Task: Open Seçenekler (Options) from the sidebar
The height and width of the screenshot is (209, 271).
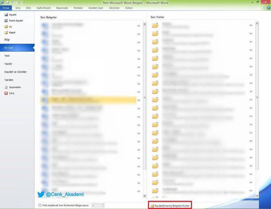Action: (6, 87)
